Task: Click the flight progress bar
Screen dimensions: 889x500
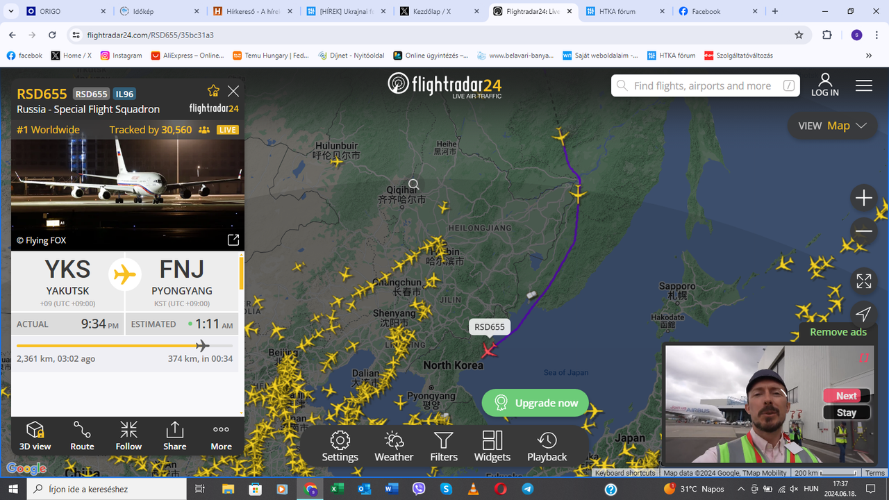Action: (125, 345)
